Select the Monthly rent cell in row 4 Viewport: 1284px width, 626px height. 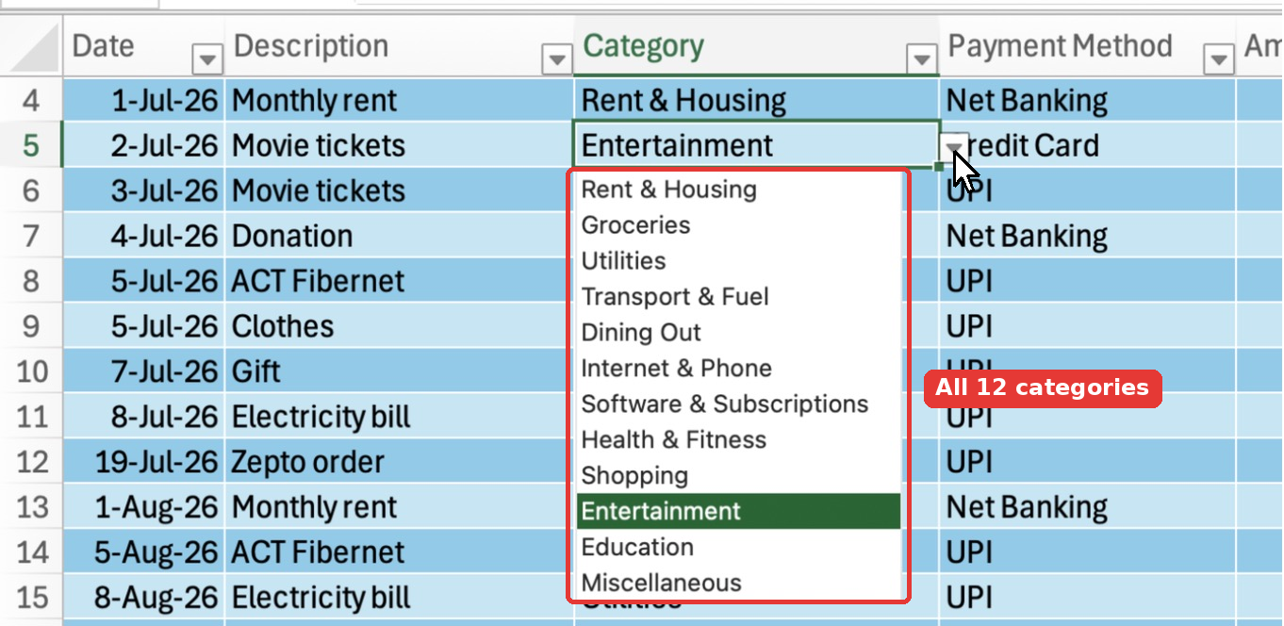tap(399, 100)
